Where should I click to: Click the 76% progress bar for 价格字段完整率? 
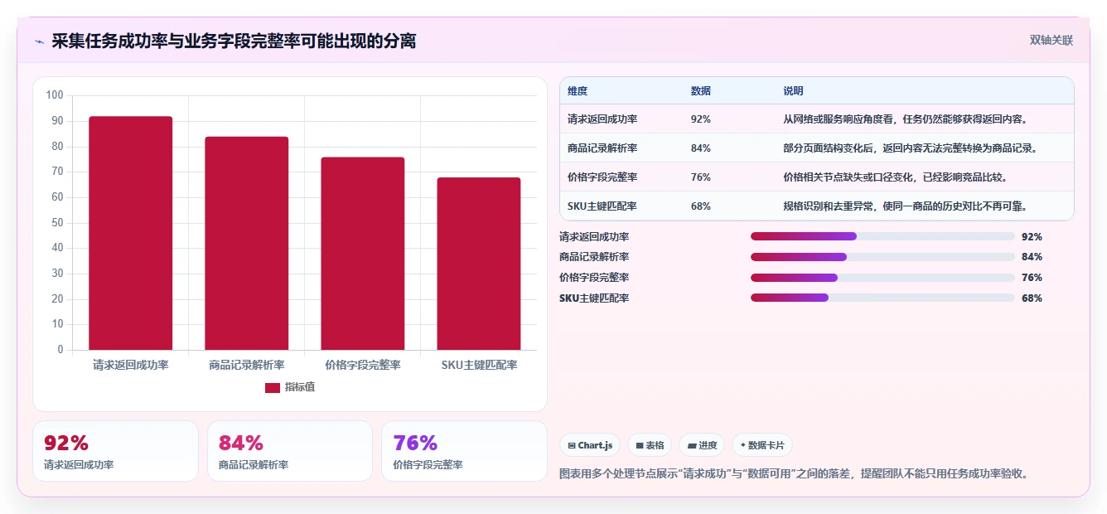pos(882,277)
